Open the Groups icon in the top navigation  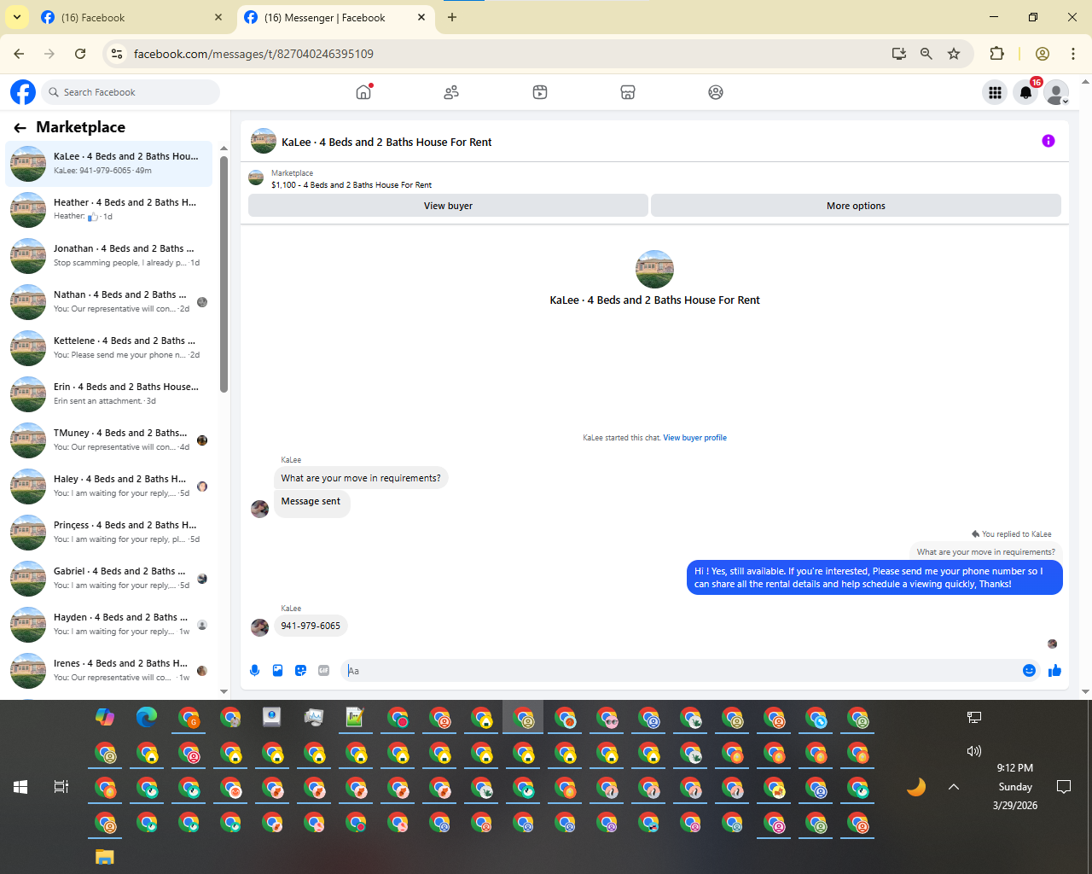pyautogui.click(x=716, y=92)
